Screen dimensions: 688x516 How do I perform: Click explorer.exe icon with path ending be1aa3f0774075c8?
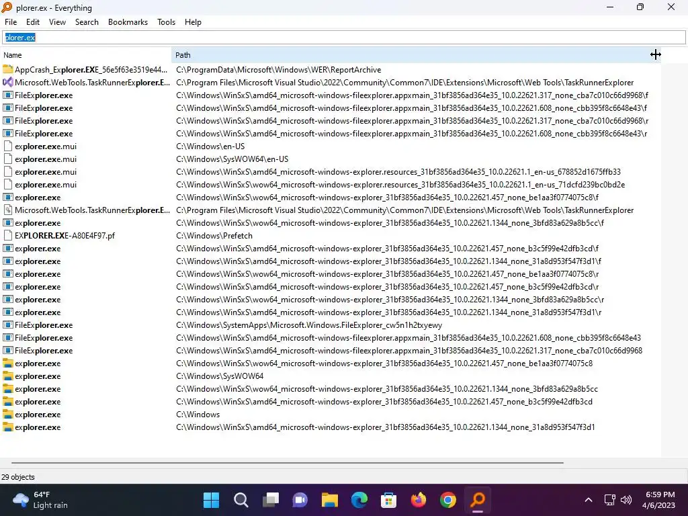tap(7, 363)
